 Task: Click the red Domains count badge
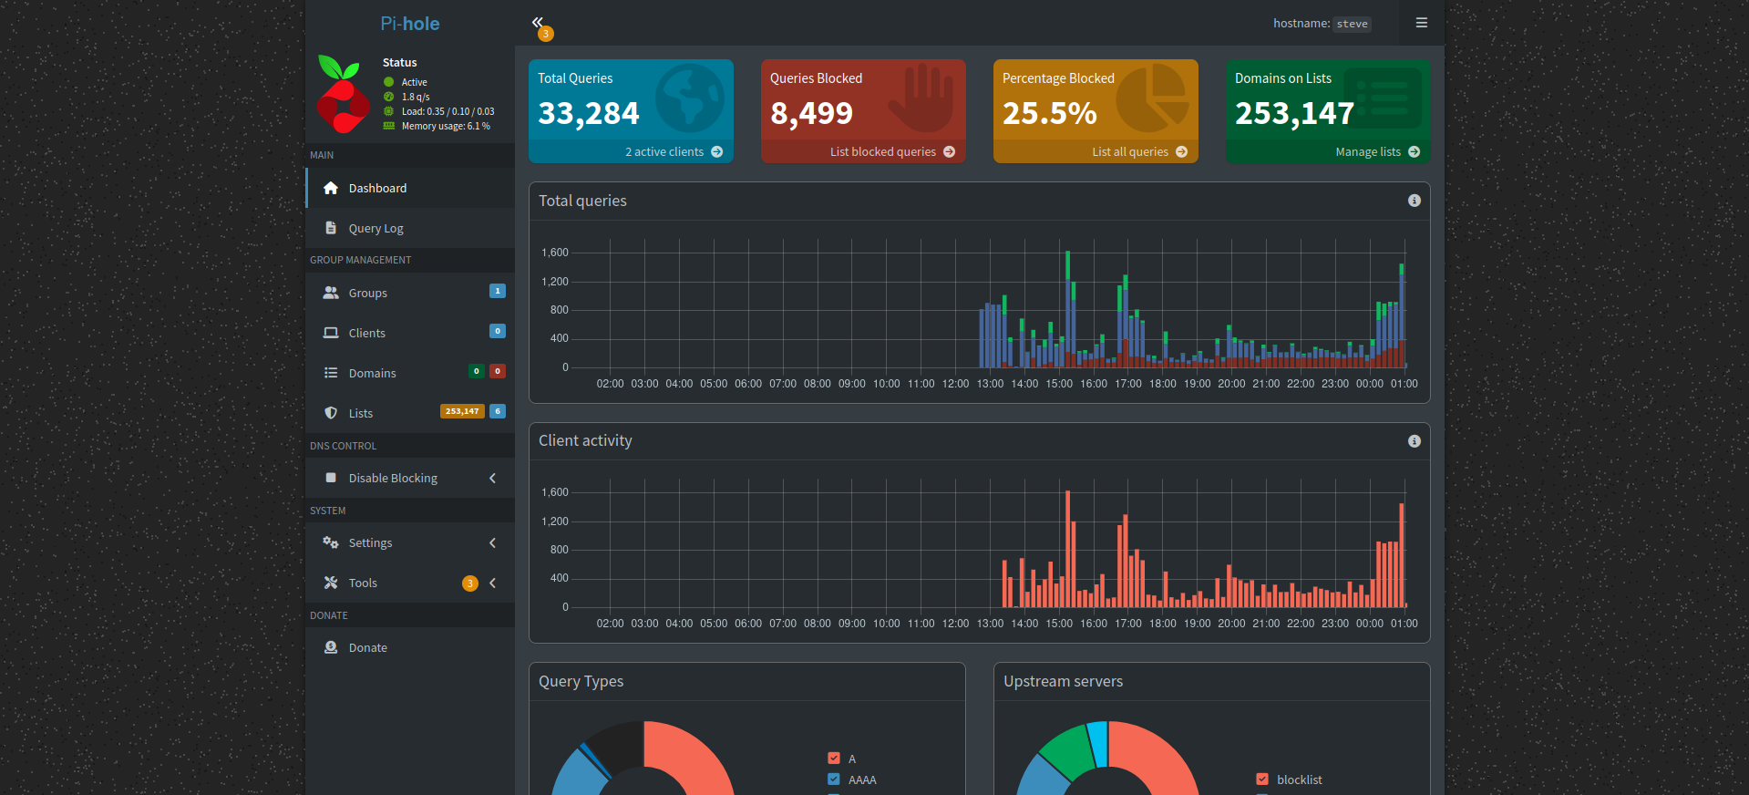(x=498, y=371)
